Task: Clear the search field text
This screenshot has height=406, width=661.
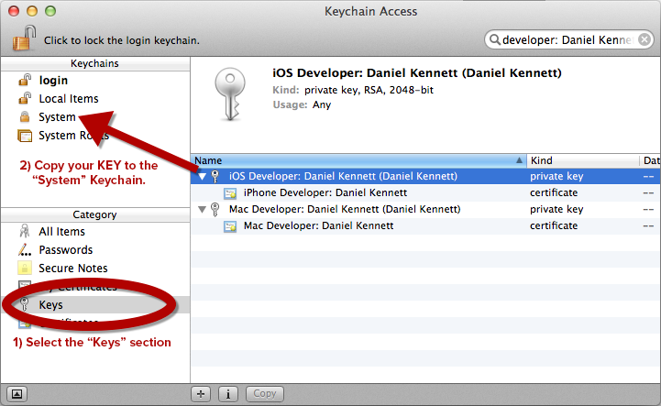Action: tap(644, 39)
